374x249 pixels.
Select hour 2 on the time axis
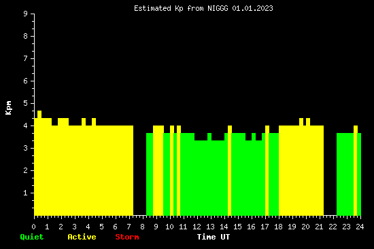[61, 227]
